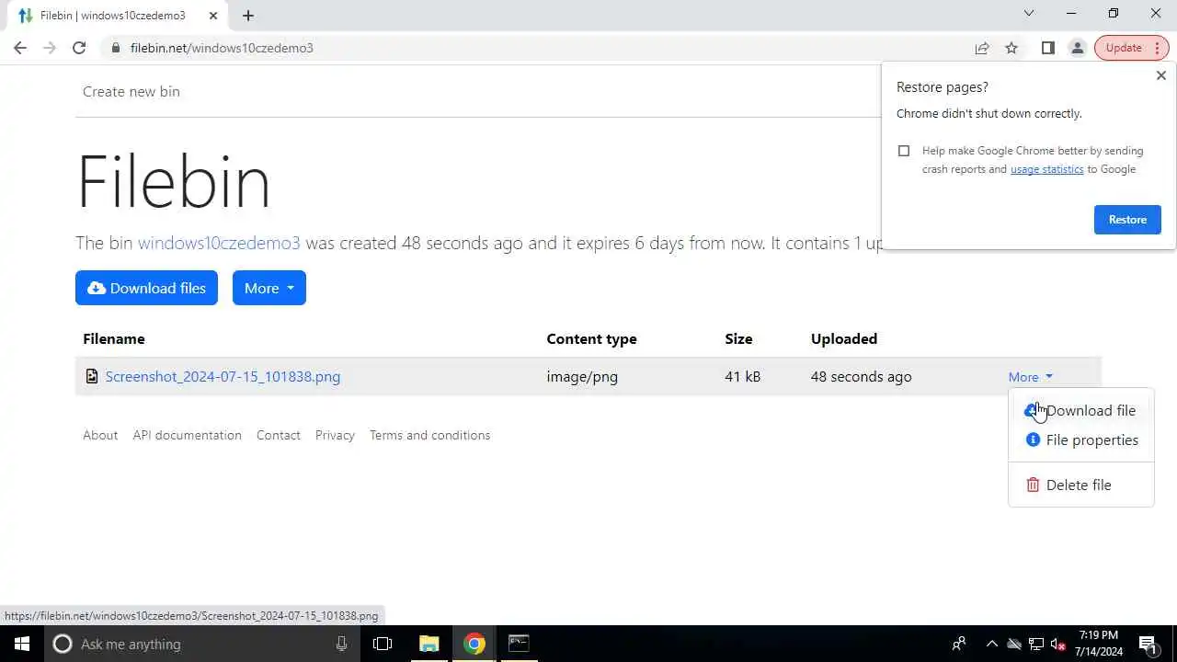Click the Restore button
Screen dimensions: 1177x662
1127,220
